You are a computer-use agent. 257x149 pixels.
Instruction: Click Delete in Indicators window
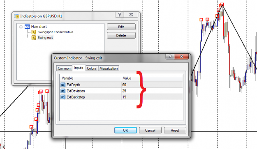point(121,35)
